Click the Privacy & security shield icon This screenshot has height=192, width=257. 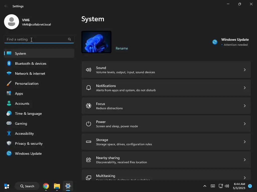coord(9,143)
